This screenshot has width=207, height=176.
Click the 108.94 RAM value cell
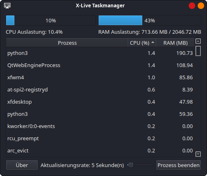[185, 65]
